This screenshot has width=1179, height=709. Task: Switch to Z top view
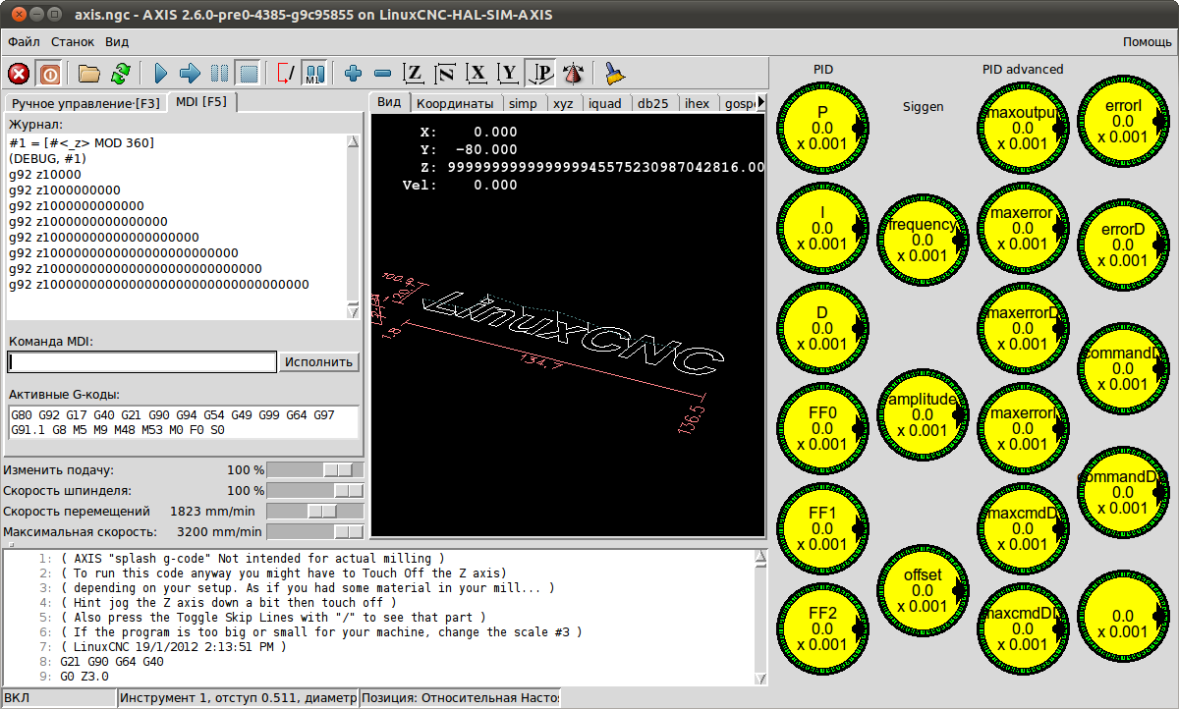point(415,73)
